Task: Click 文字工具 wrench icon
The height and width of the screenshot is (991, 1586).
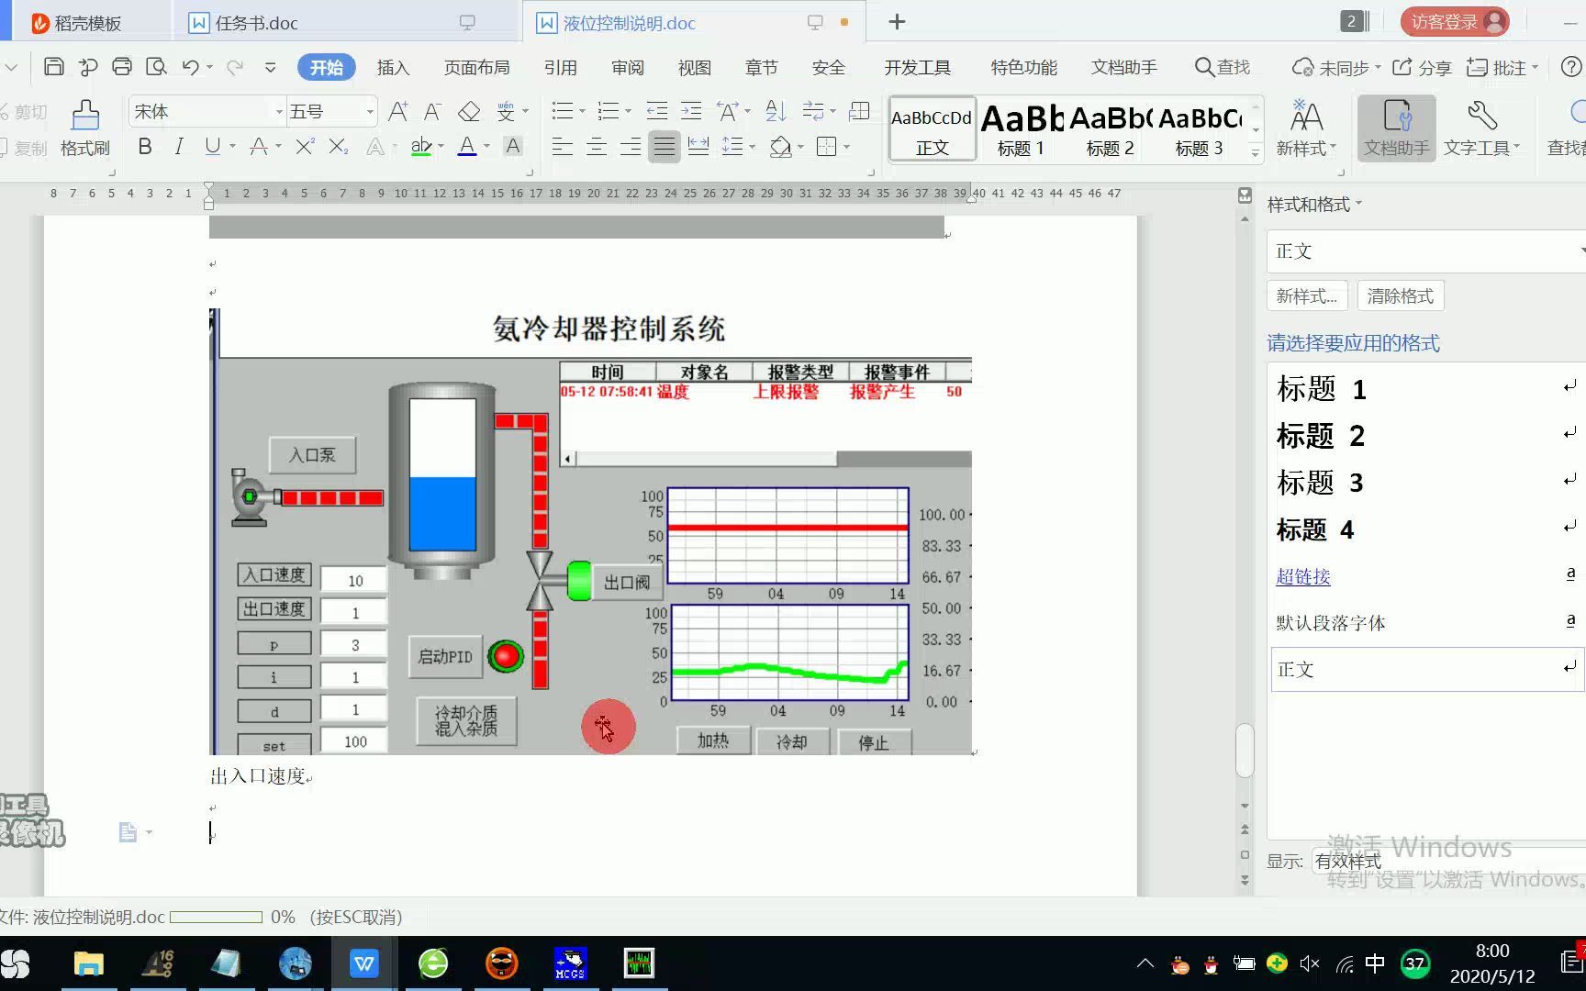Action: [x=1481, y=128]
